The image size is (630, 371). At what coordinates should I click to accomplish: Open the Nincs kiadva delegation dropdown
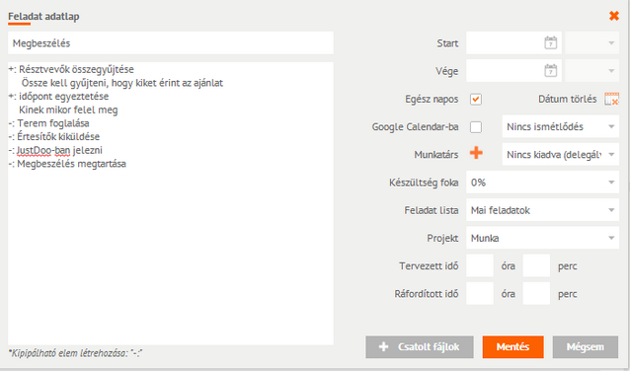561,155
